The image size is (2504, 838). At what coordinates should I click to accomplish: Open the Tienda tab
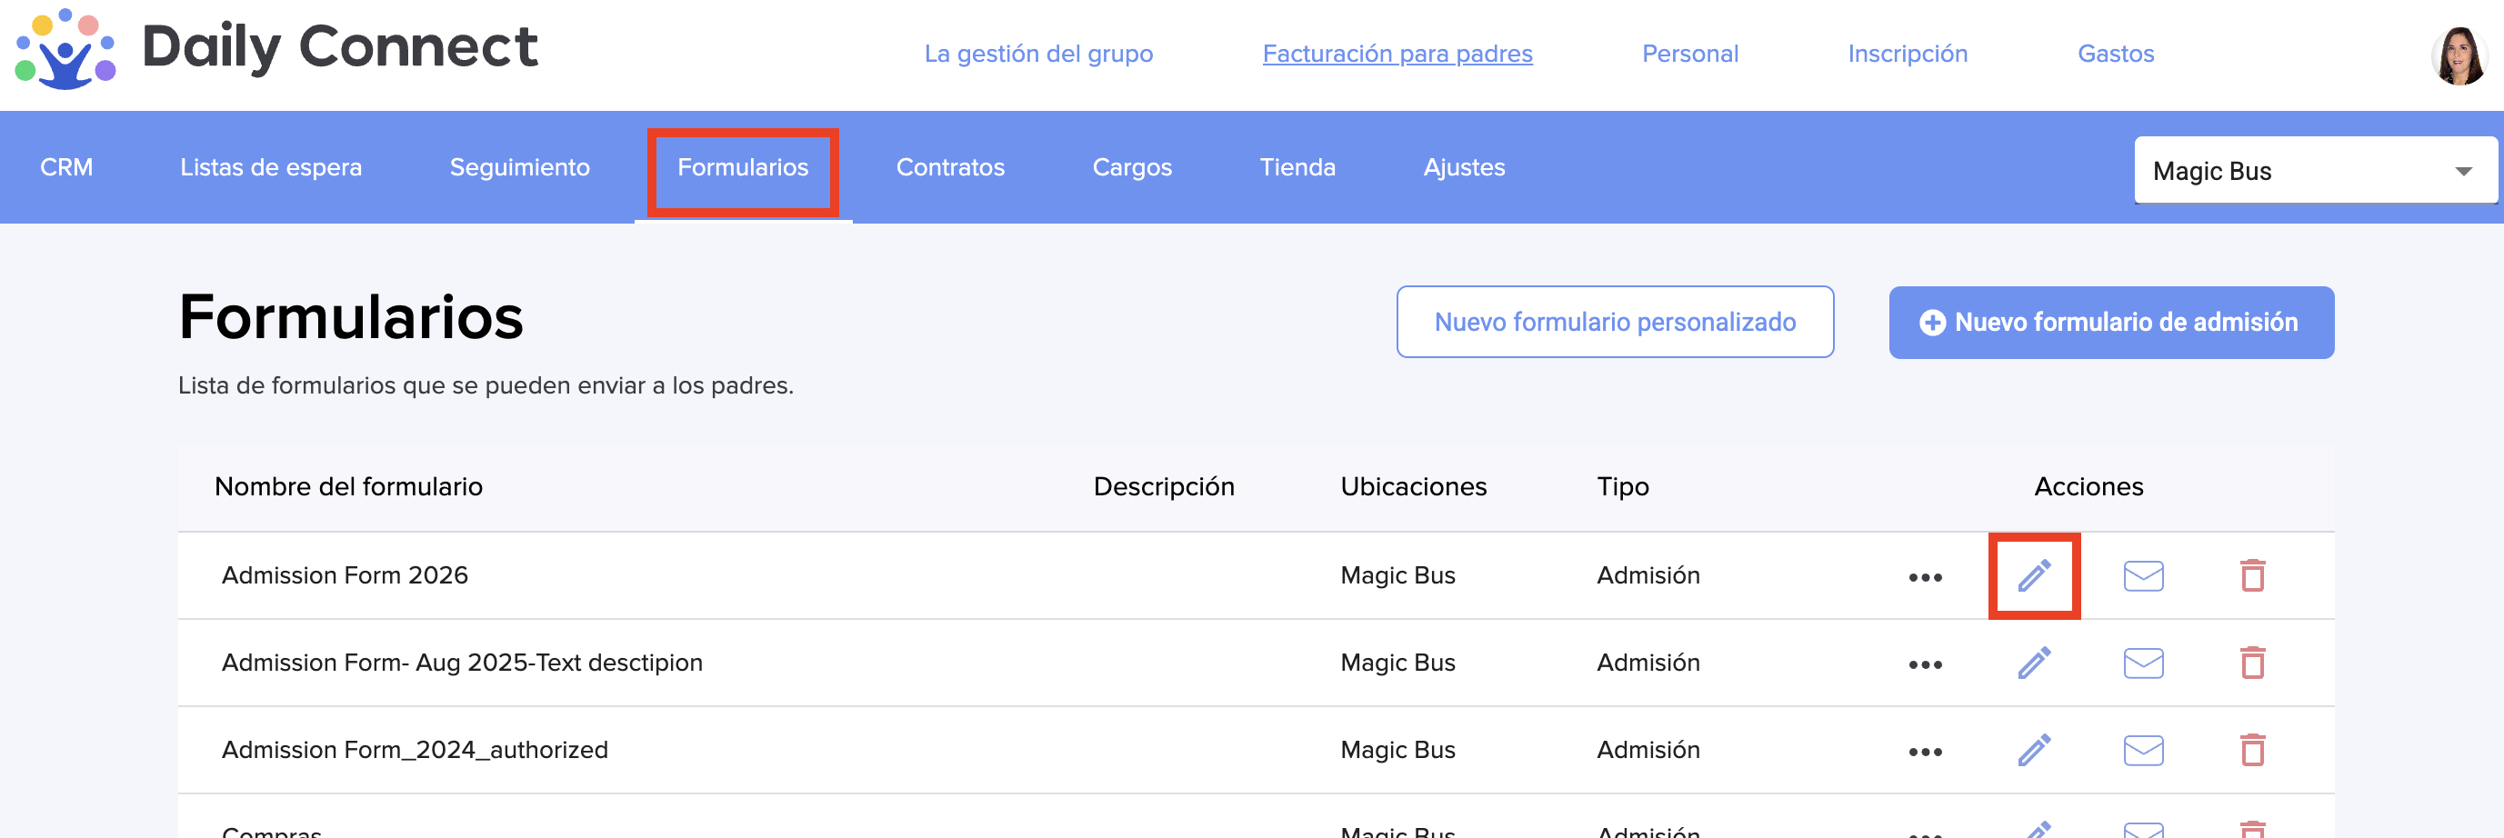pos(1297,167)
